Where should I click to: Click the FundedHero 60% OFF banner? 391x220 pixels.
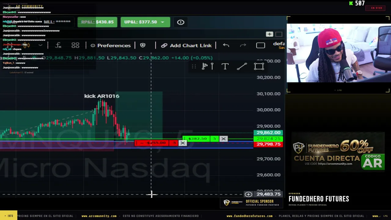[x=338, y=152]
